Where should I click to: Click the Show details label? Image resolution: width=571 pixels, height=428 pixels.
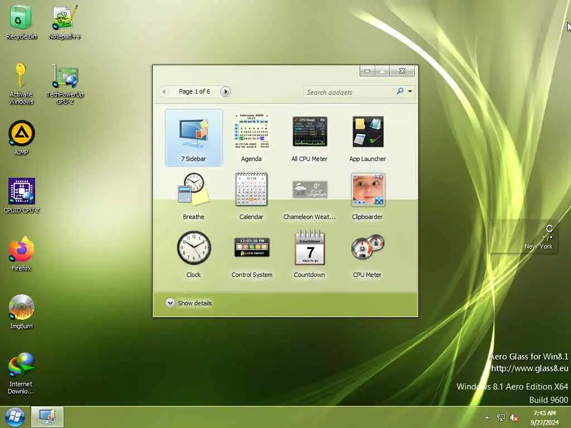click(x=195, y=303)
